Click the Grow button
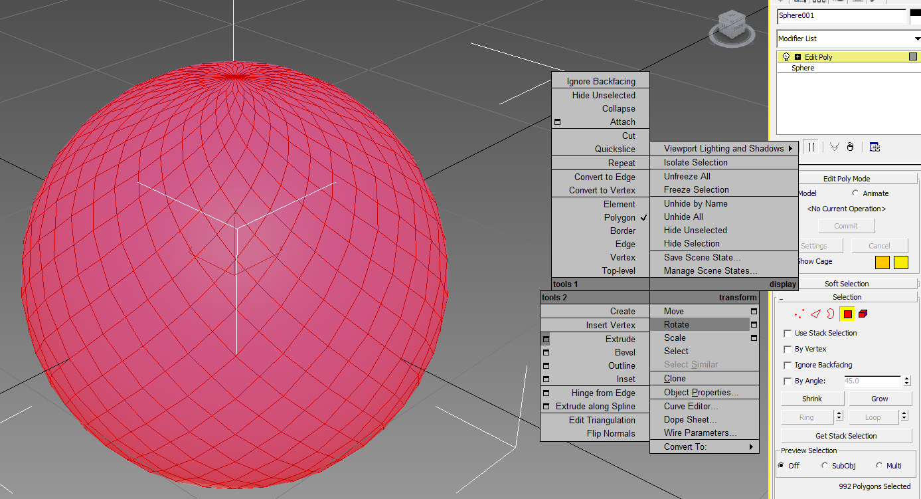This screenshot has height=499, width=921. [x=880, y=399]
